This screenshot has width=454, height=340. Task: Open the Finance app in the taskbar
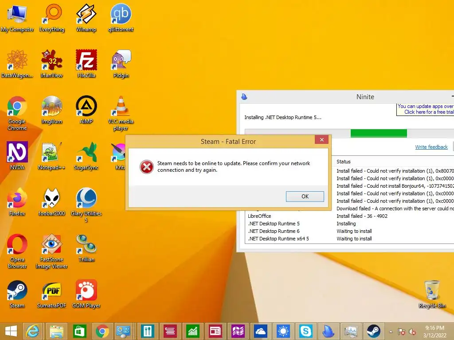coord(193,331)
